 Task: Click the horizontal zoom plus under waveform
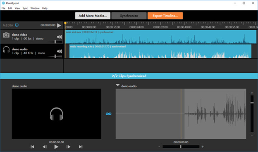tap(203, 147)
